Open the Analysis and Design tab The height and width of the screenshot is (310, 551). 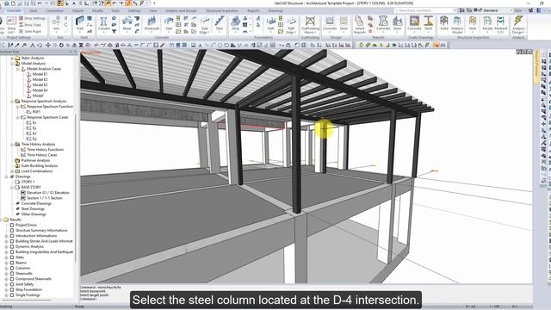click(181, 11)
